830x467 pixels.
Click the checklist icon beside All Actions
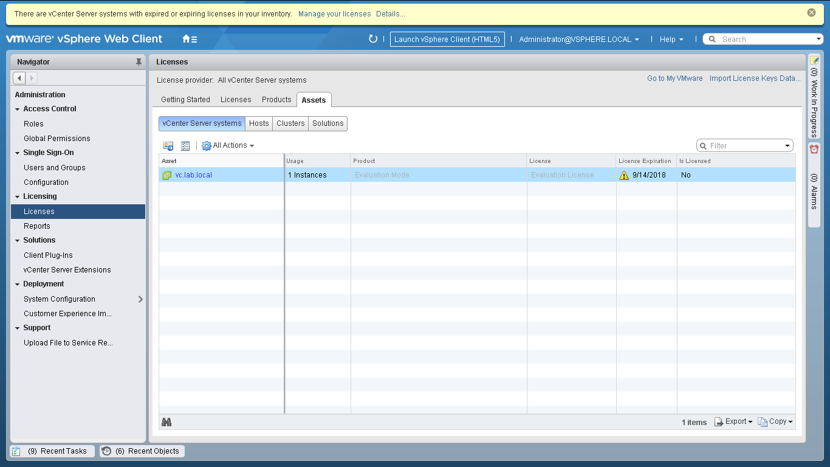click(185, 146)
